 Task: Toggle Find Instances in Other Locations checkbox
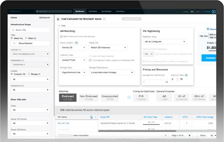click(x=90, y=60)
